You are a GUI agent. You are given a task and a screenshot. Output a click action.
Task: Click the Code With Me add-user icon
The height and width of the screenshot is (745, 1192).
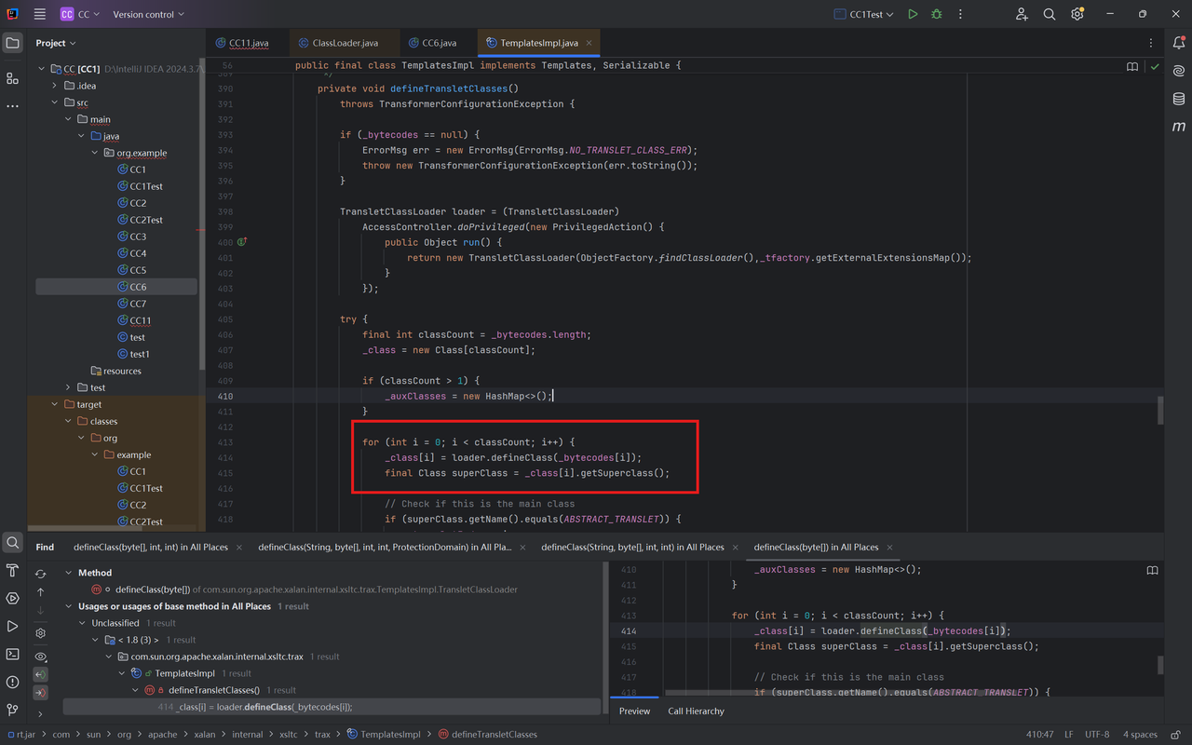tap(1022, 14)
